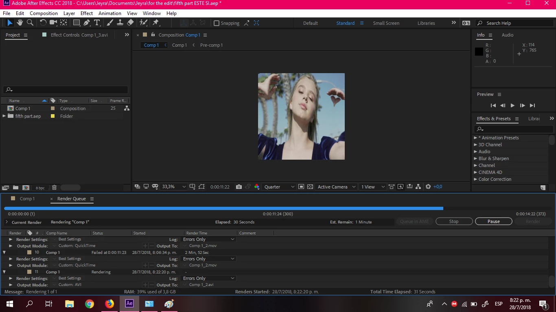Open Google Chrome from the taskbar
Image resolution: width=556 pixels, height=312 pixels.
[x=90, y=303]
